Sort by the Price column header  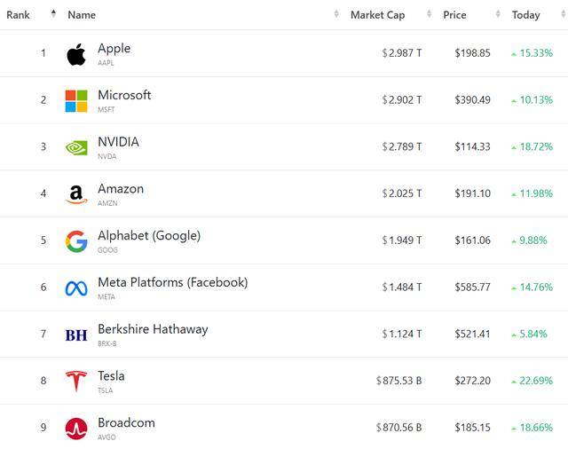click(455, 14)
